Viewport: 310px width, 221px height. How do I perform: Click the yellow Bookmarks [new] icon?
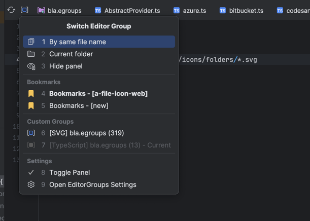[31, 105]
